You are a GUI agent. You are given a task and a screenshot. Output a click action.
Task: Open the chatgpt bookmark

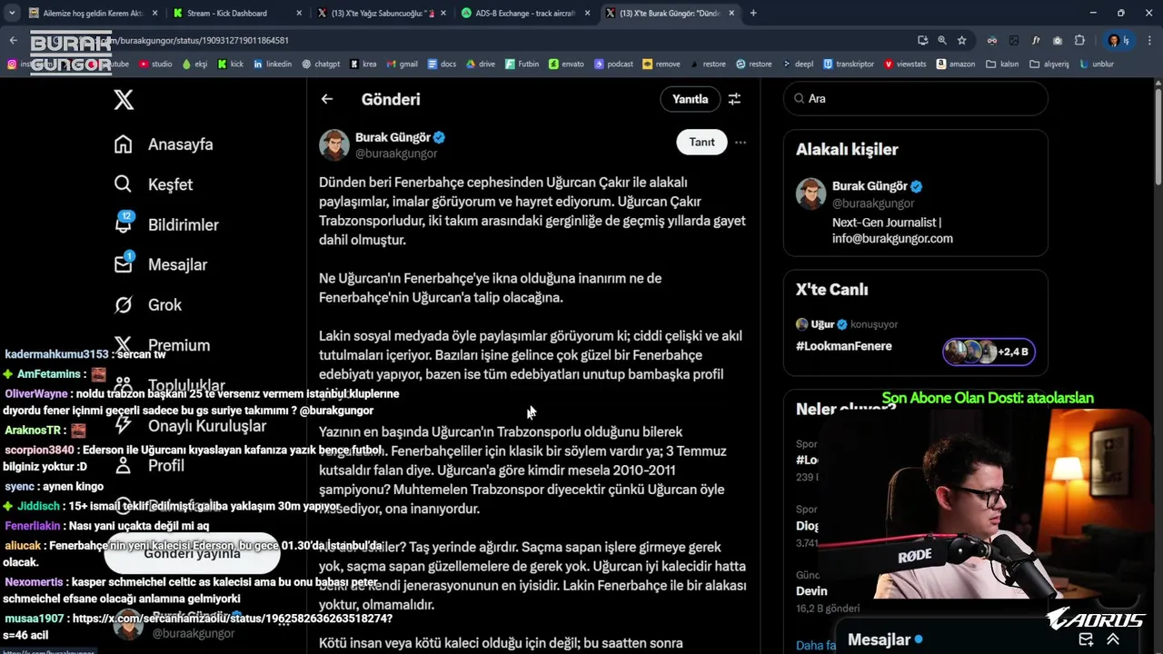click(x=321, y=64)
